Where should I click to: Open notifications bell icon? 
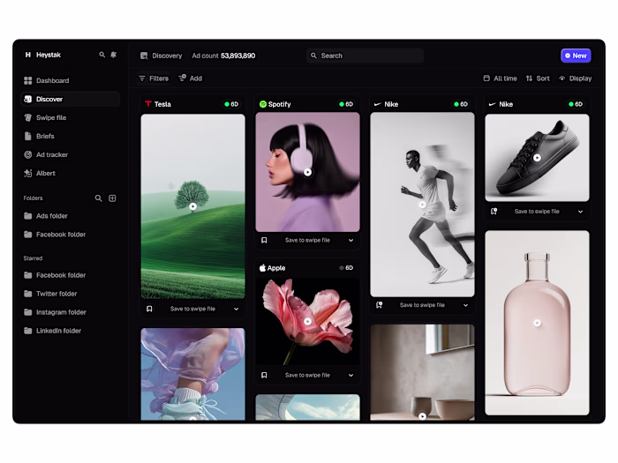114,55
